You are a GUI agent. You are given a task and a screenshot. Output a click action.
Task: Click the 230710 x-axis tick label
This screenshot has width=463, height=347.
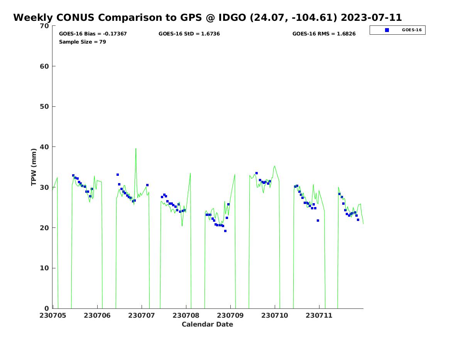click(275, 315)
